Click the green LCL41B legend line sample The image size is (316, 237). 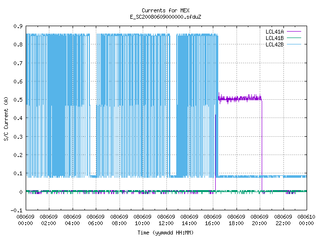(x=294, y=38)
